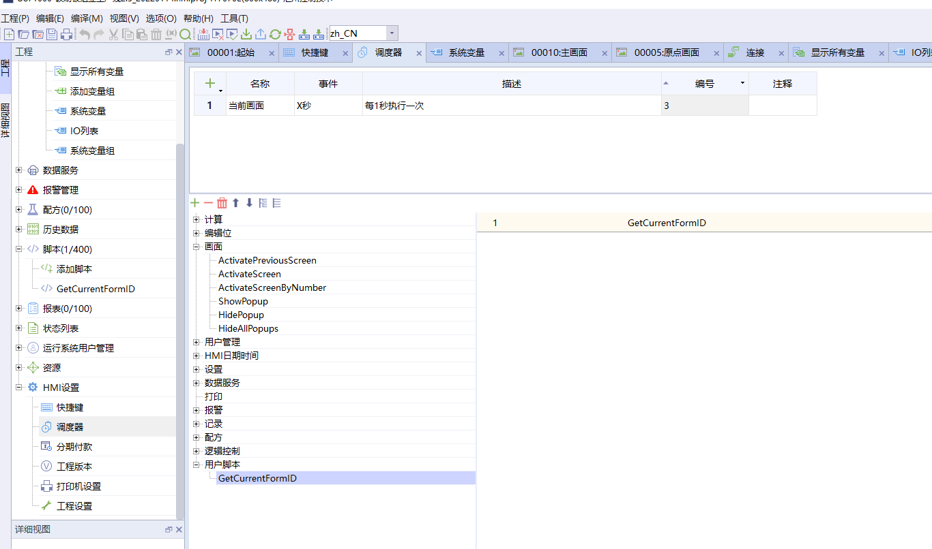932x549 pixels.
Task: Collapse the 画面 function category
Action: (196, 247)
